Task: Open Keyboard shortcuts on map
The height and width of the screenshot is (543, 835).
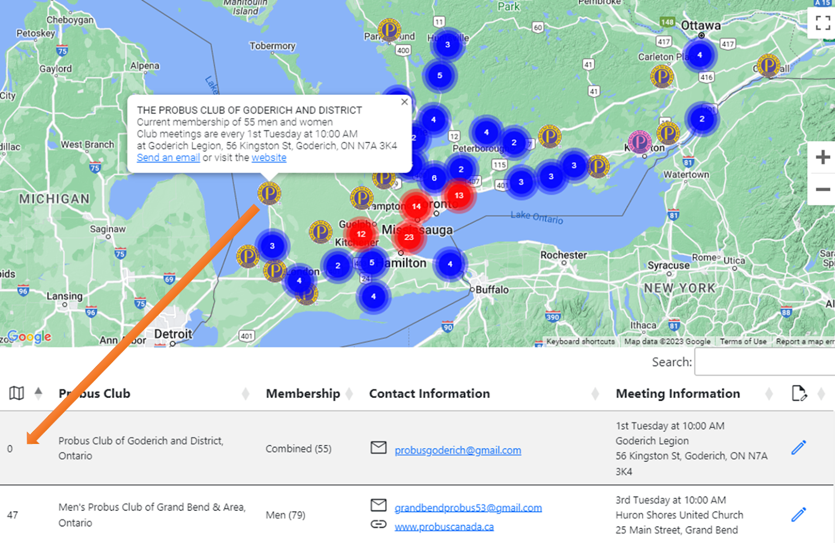Action: 580,342
